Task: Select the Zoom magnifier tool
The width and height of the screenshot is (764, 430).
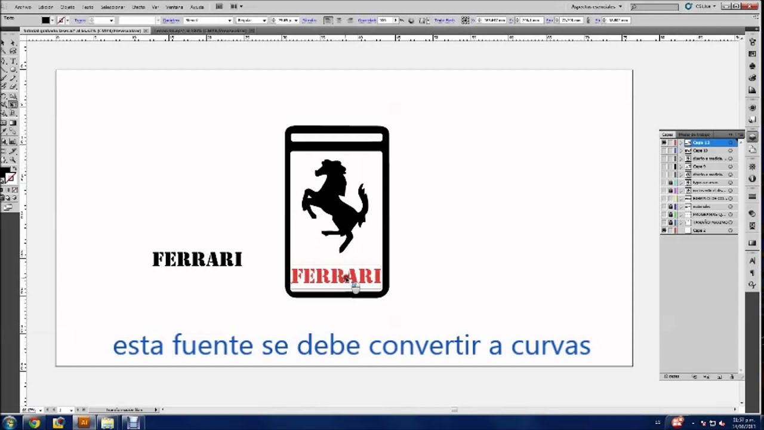Action: coord(13,159)
